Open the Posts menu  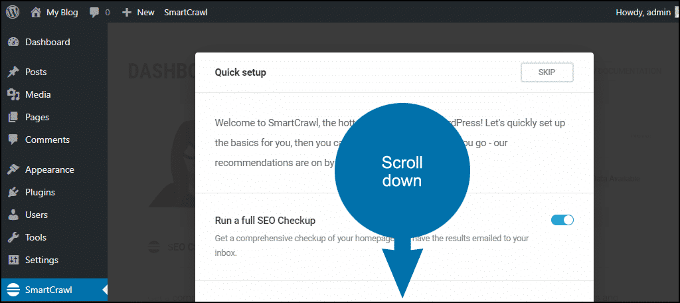pyautogui.click(x=36, y=72)
